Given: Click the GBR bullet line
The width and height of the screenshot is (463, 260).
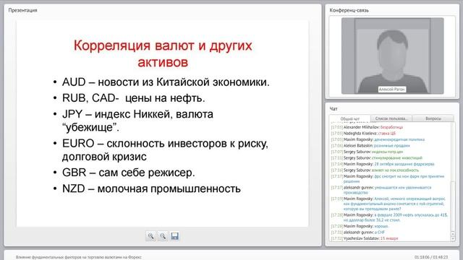Looking at the screenshot, I should coord(129,173).
